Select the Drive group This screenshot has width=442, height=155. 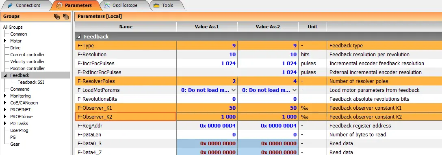[x=15, y=48]
